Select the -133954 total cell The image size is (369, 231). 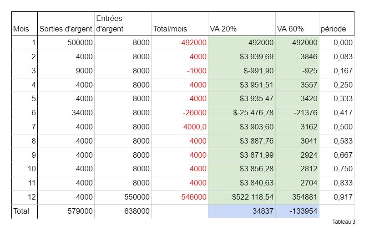pos(297,211)
